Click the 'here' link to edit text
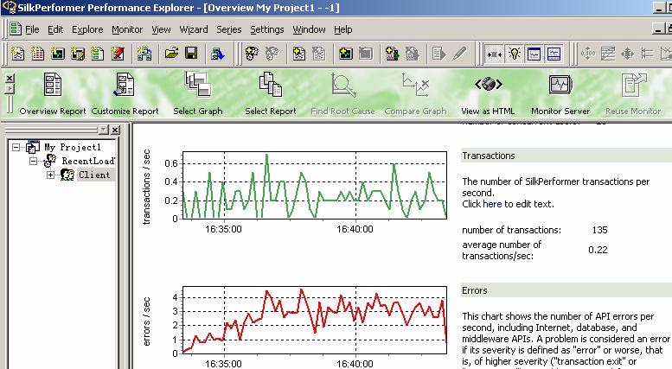Viewport: 672px width, 369px height. click(x=491, y=204)
